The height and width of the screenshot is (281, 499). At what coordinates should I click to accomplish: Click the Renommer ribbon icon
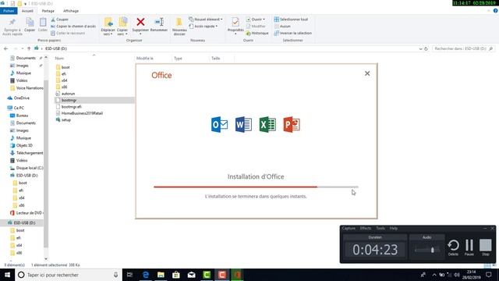coord(159,22)
